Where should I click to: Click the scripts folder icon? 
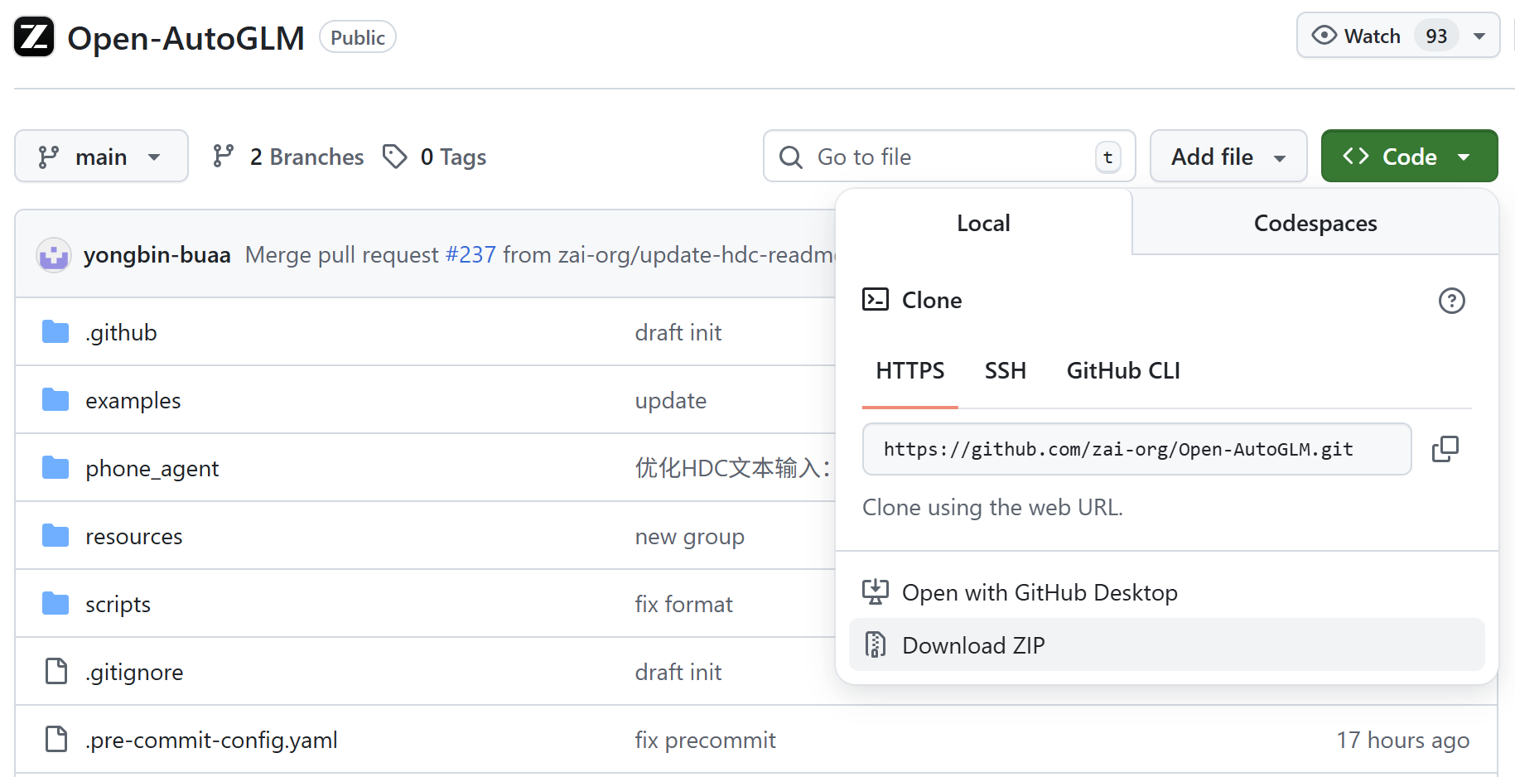click(55, 603)
